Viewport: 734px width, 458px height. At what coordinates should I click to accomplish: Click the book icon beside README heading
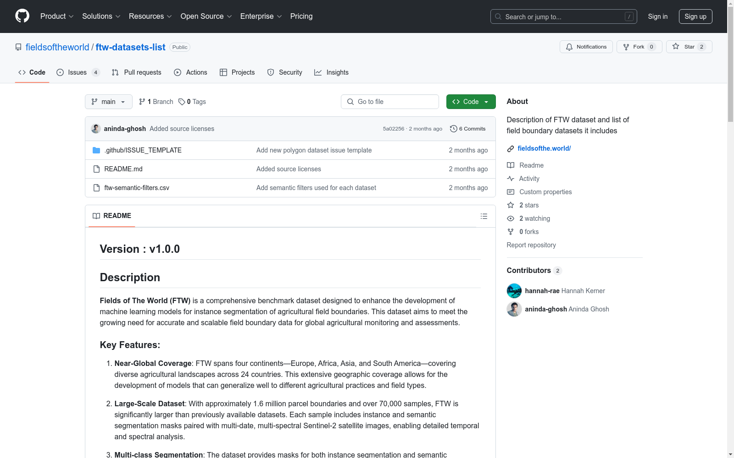pyautogui.click(x=96, y=216)
